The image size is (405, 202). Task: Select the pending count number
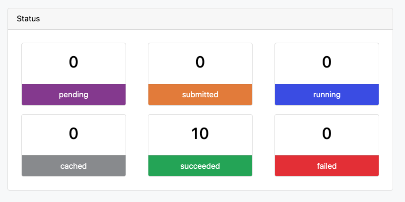pos(73,62)
